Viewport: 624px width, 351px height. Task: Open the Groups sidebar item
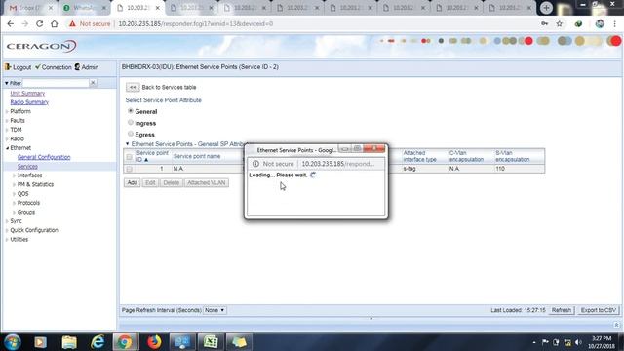(26, 213)
